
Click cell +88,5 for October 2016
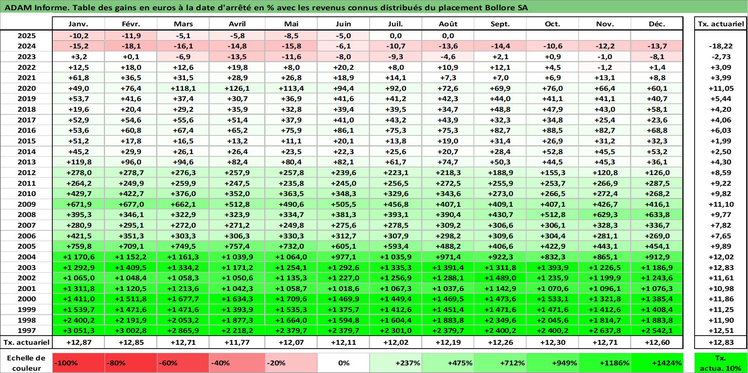[x=553, y=130]
